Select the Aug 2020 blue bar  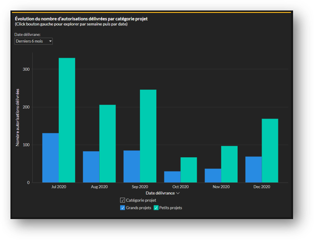click(91, 167)
